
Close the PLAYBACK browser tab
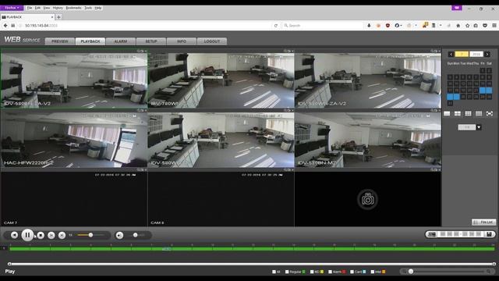pos(52,17)
